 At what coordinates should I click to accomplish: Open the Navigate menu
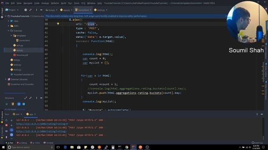coord(28,3)
